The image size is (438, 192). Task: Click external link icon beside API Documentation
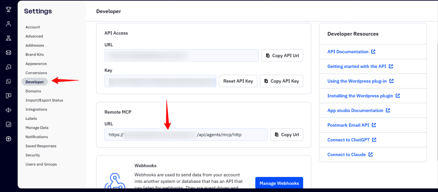[373, 52]
